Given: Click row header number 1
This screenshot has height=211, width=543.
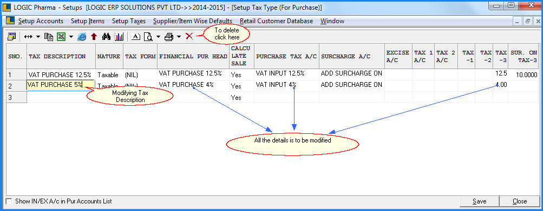Looking at the screenshot, I should click(x=16, y=74).
